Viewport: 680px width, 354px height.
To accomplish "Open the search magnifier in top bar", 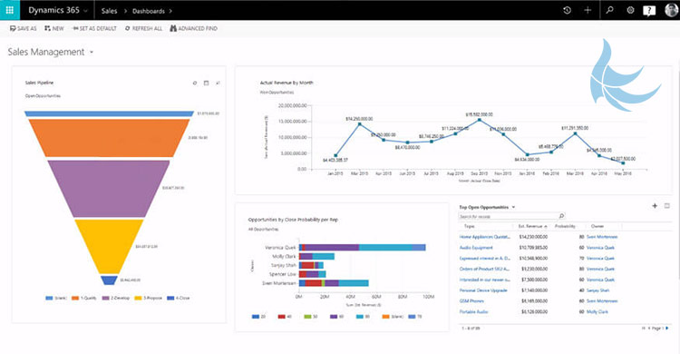I will [x=610, y=10].
